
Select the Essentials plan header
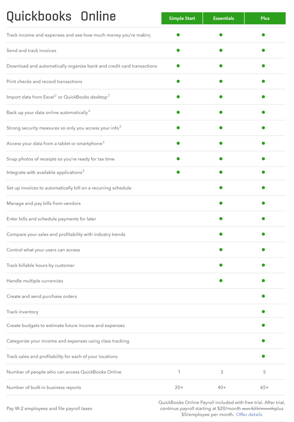tap(223, 18)
